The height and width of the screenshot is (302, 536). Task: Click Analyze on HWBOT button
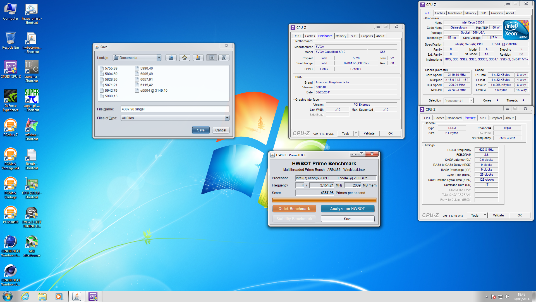348,209
